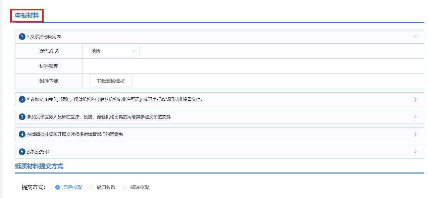
Task: Click the number 1 badge icon
Action: point(22,37)
